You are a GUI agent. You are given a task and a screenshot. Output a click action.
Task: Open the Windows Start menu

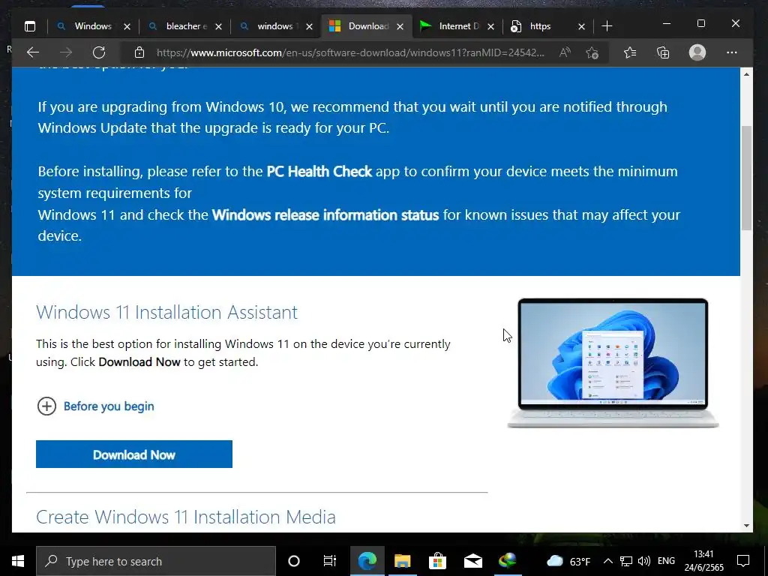pos(18,561)
